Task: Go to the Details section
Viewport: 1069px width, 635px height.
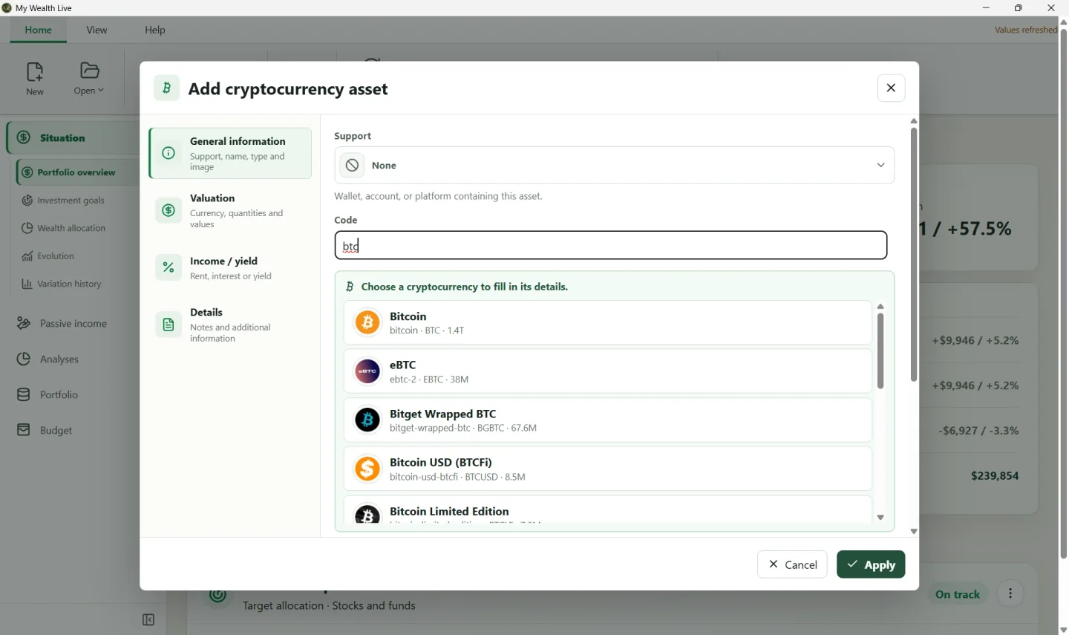Action: [x=230, y=325]
